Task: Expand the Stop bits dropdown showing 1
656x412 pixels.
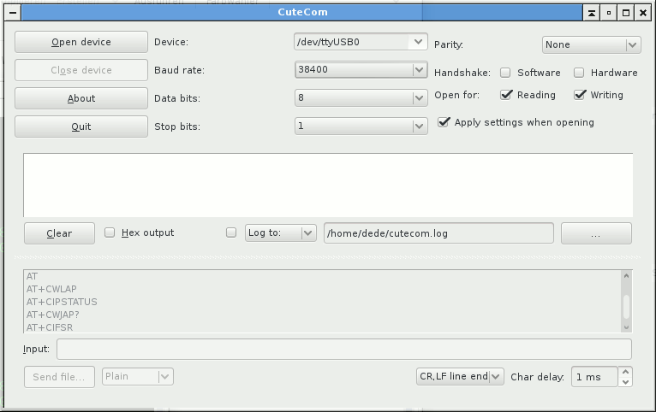Action: (361, 126)
